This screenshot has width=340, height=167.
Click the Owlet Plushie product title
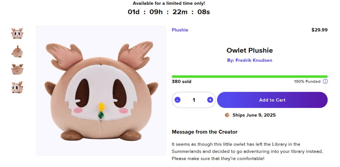pyautogui.click(x=250, y=51)
